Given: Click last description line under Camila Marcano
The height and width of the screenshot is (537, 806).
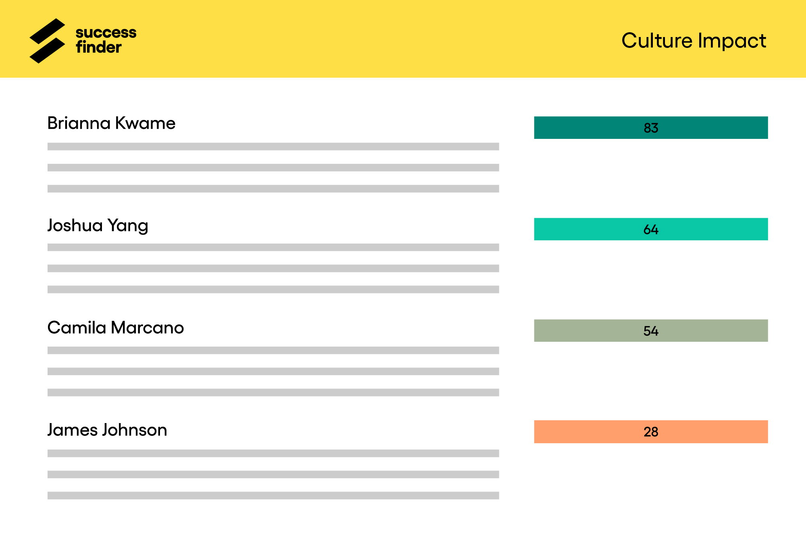Looking at the screenshot, I should 273,392.
